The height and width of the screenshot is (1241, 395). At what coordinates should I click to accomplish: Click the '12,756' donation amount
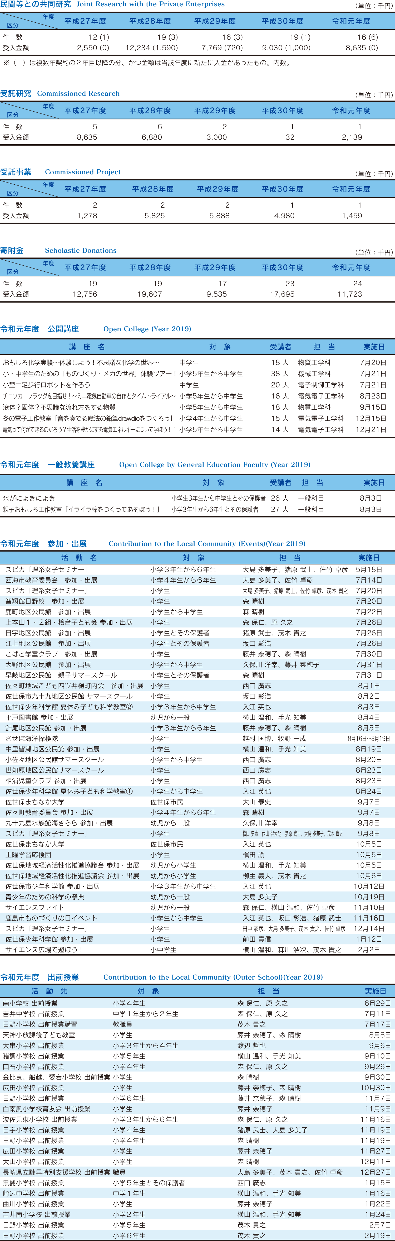click(x=85, y=294)
